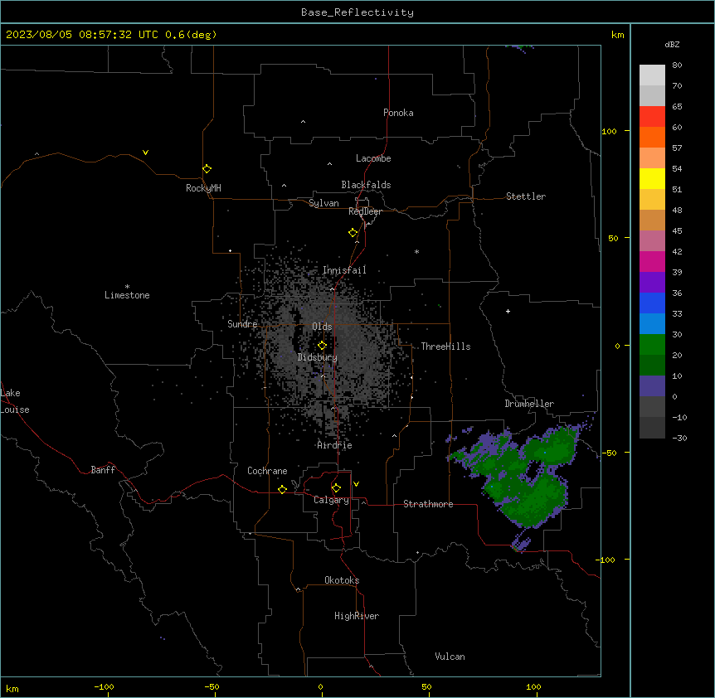Click the yellow V marker east of Calgary
The image size is (715, 698).
(x=356, y=484)
